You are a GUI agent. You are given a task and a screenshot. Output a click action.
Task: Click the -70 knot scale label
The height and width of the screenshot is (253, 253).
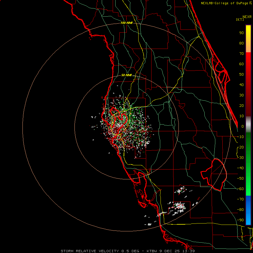point(240,199)
